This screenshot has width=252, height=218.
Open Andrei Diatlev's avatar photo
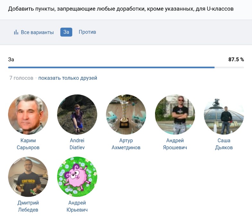[x=77, y=114]
